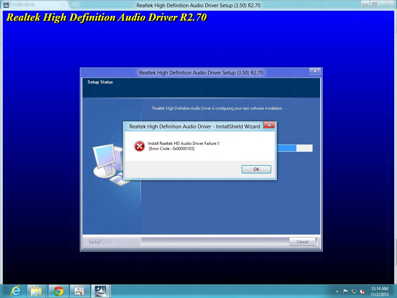Close the Realtek Audio Driver Setup window
397x298 pixels.
[x=315, y=71]
